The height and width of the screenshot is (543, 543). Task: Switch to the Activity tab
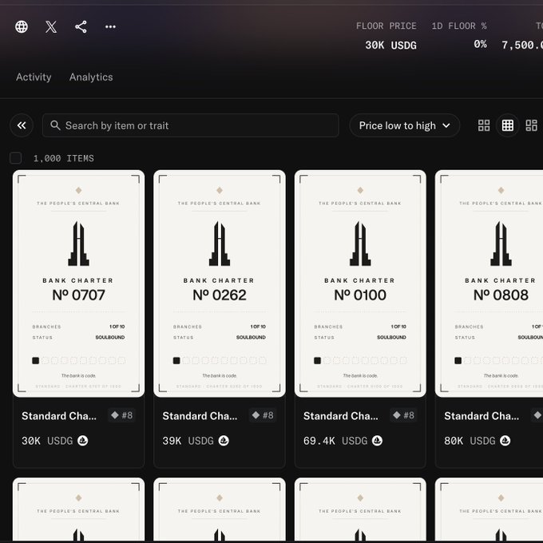(x=34, y=77)
